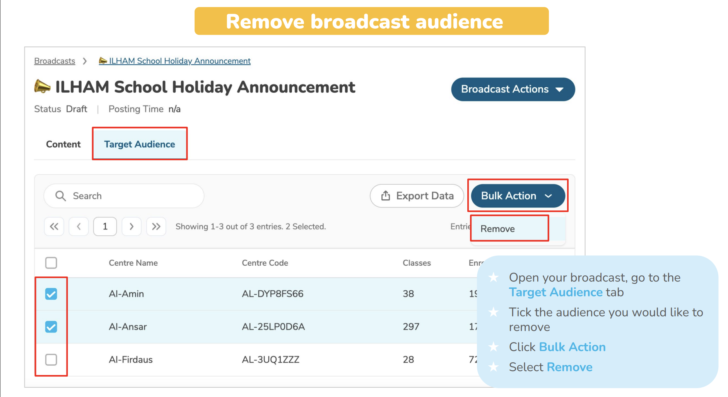Go to the next page arrow
The image size is (728, 397).
[132, 226]
